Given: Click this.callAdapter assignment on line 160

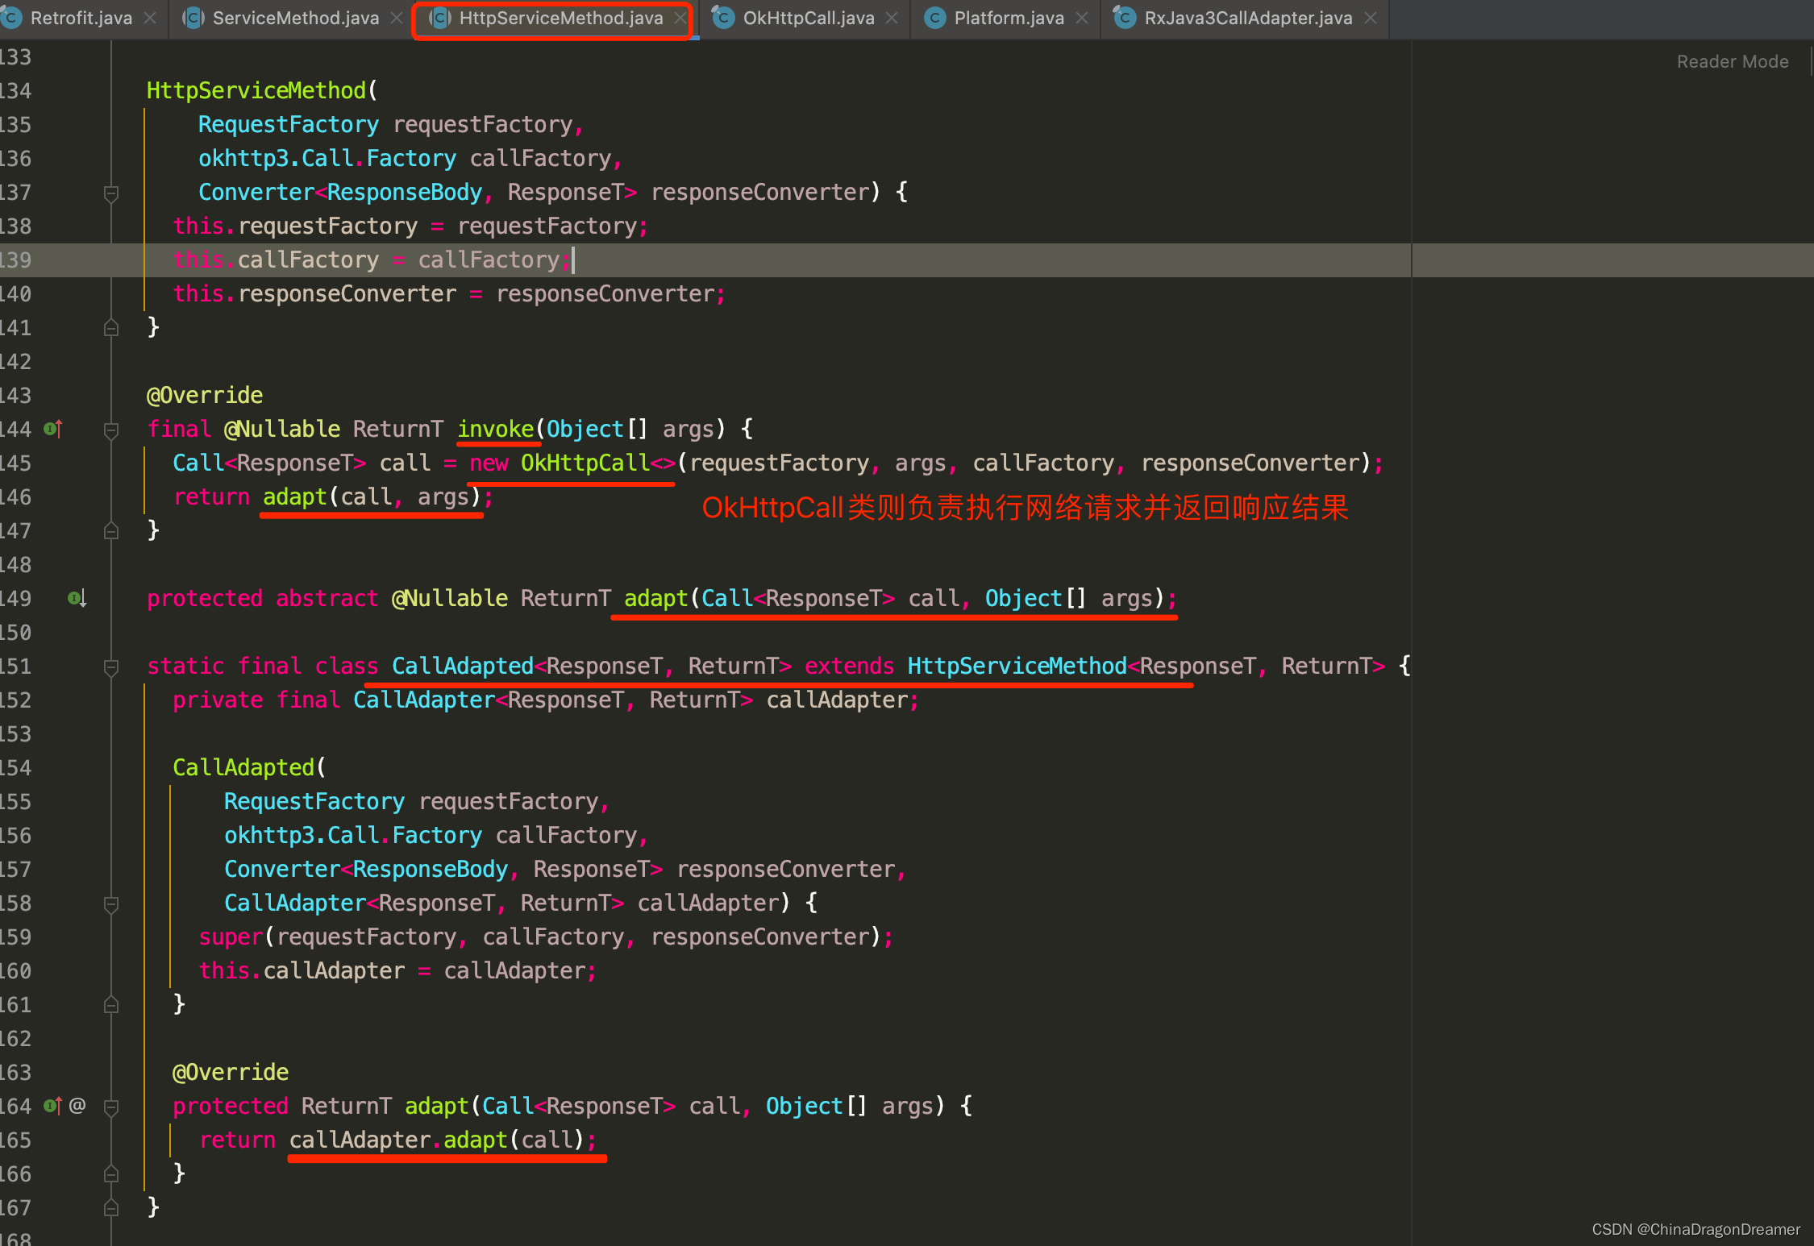Looking at the screenshot, I should tap(398, 970).
